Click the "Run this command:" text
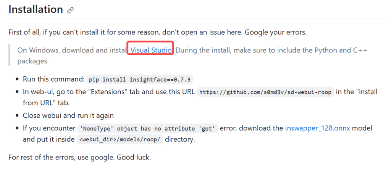 [x=53, y=79]
